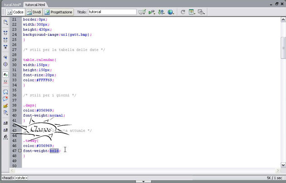Viewport: 286px width, 183px height.
Task: Click font-weight:normal on line 40
Action: click(44, 115)
